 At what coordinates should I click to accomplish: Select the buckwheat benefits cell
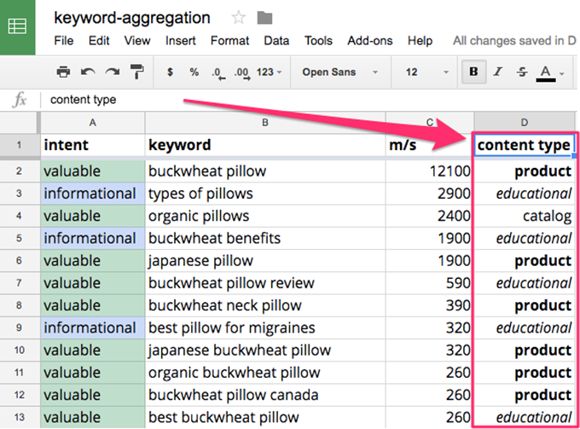(x=265, y=238)
